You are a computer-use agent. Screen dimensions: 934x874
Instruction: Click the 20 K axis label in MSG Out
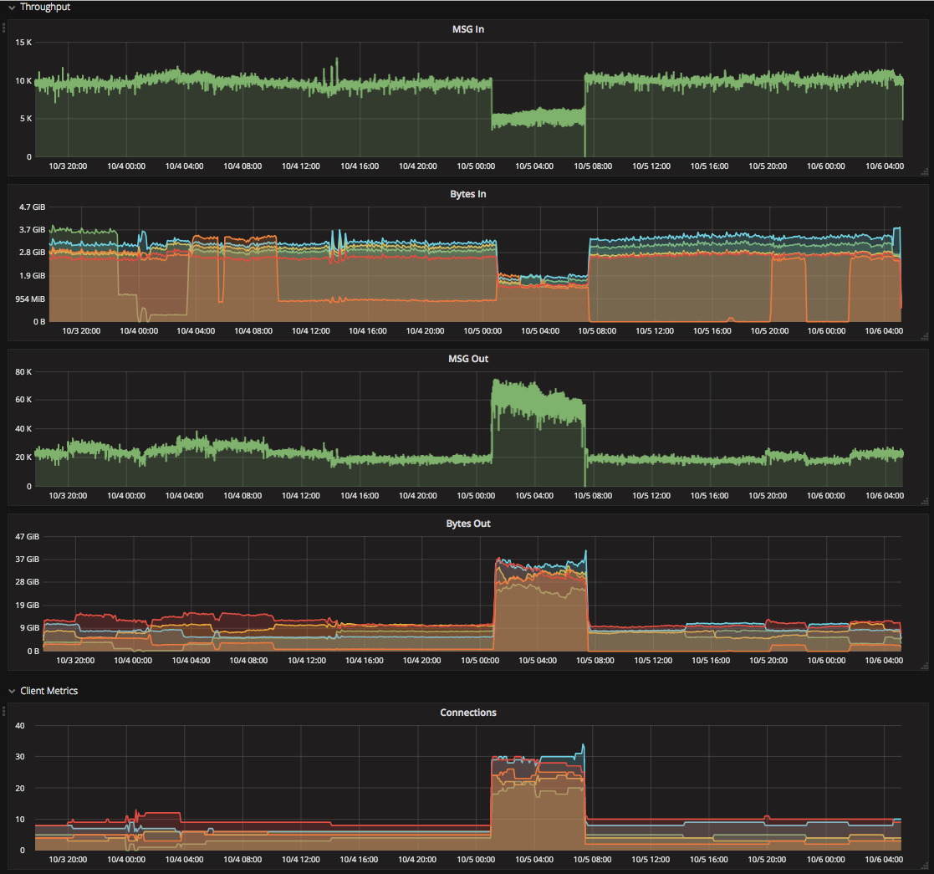pos(23,457)
